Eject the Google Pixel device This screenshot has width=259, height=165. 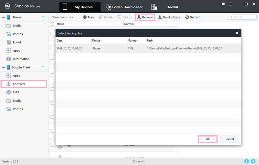[43, 67]
